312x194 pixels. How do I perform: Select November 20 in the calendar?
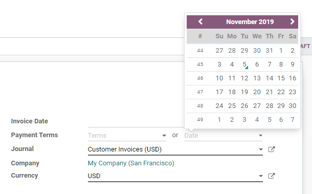coord(257,92)
